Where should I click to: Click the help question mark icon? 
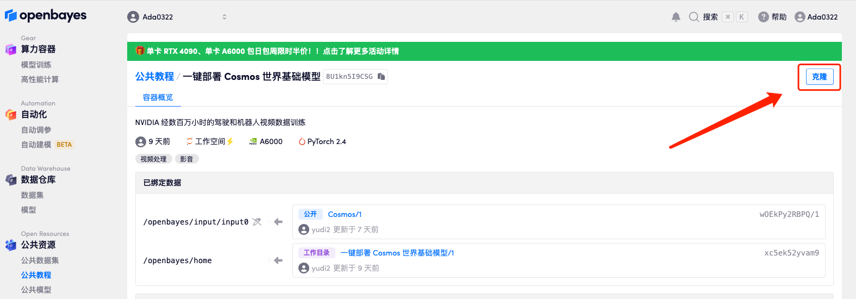click(763, 17)
